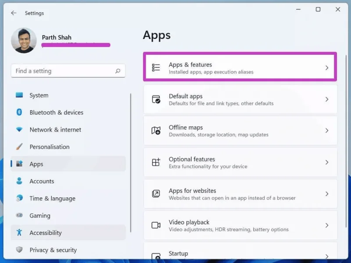Click 'Video adjustments, HDR streaming' text
Screen dimensions: 351x263
(210, 230)
